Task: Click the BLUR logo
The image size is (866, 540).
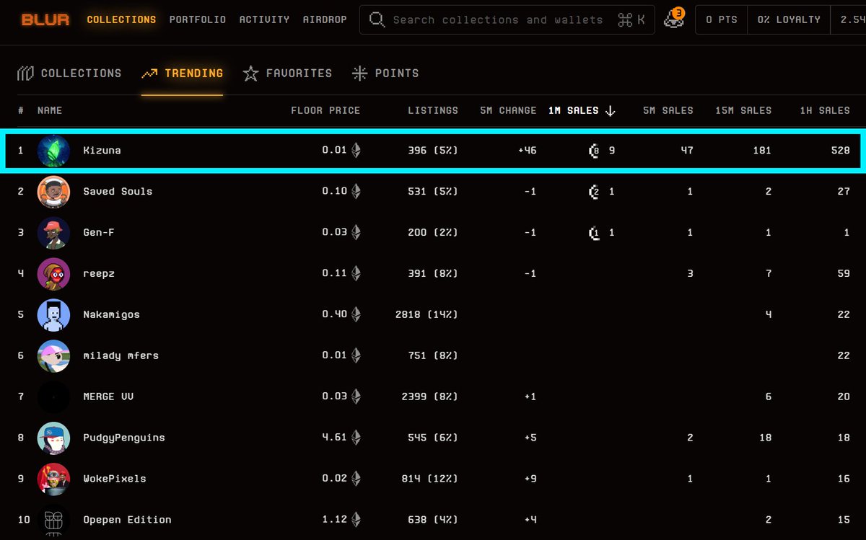Action: tap(45, 19)
